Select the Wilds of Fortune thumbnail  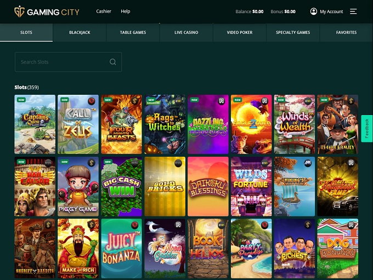(251, 186)
